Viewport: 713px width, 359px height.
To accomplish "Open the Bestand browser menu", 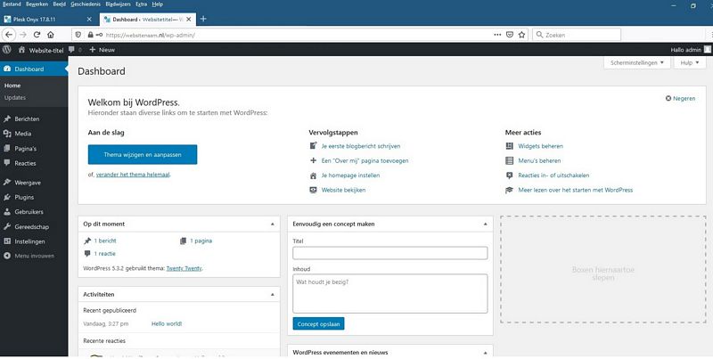I will 12,4.
